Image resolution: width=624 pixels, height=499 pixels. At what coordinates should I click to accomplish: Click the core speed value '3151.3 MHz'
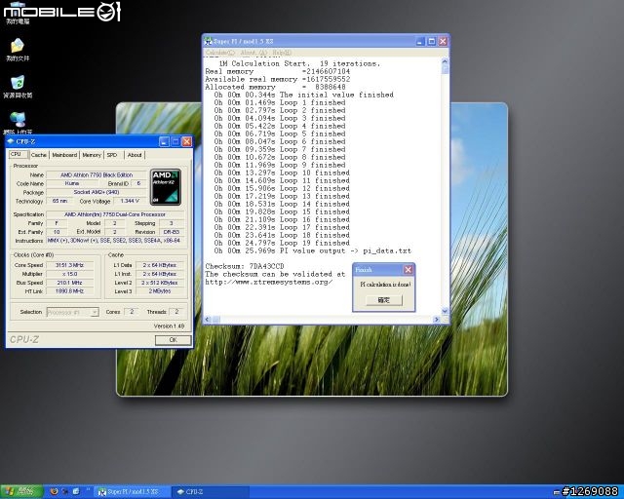[x=69, y=265]
